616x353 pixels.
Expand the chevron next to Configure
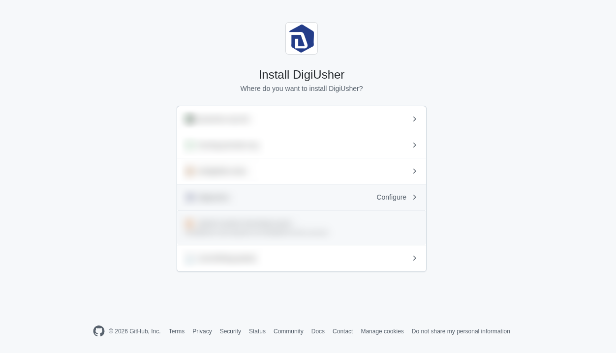[x=415, y=197]
